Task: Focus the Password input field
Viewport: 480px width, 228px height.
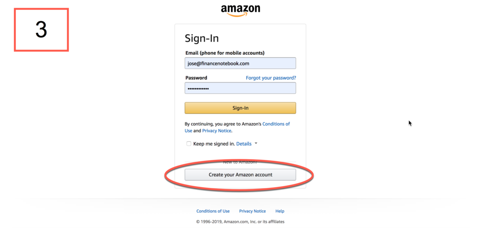Action: (240, 88)
